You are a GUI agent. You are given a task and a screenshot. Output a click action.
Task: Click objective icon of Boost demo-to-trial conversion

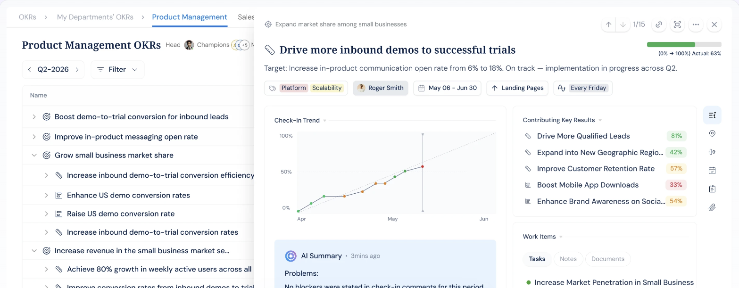click(x=47, y=116)
